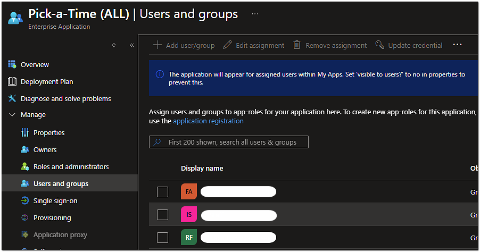Follow the application registration link

click(x=208, y=121)
